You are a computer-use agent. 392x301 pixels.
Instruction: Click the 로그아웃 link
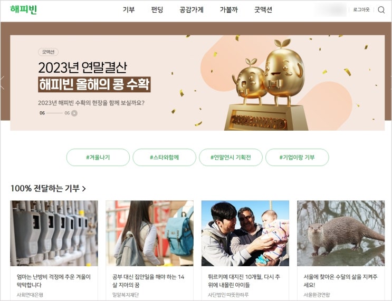pos(361,9)
